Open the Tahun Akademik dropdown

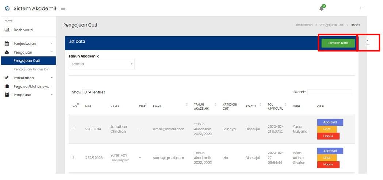[102, 64]
